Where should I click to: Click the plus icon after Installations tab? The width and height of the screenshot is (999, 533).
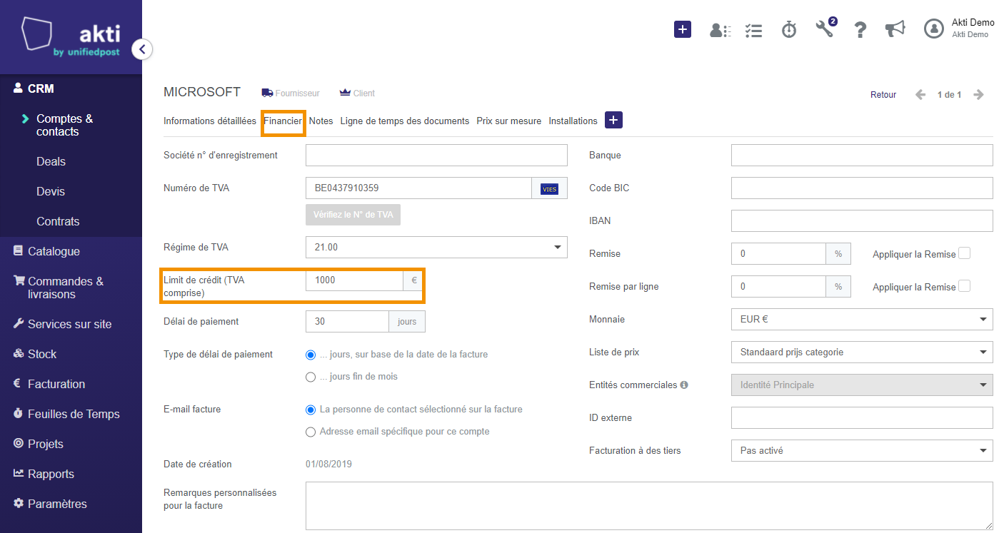(x=613, y=120)
